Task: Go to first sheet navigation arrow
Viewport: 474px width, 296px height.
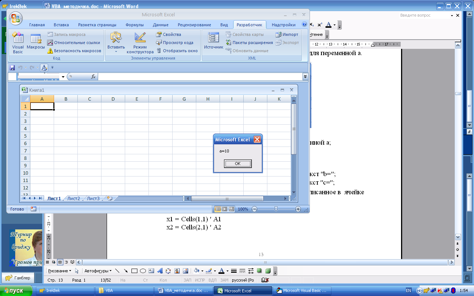Action: point(25,198)
